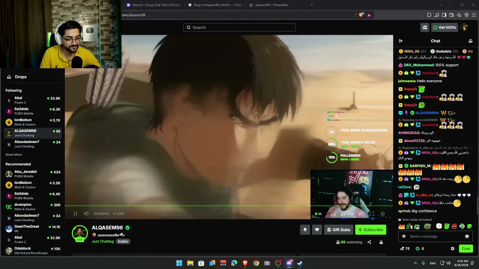This screenshot has width=479, height=269.
Task: Open the dashboard layout icon
Action: [x=425, y=27]
